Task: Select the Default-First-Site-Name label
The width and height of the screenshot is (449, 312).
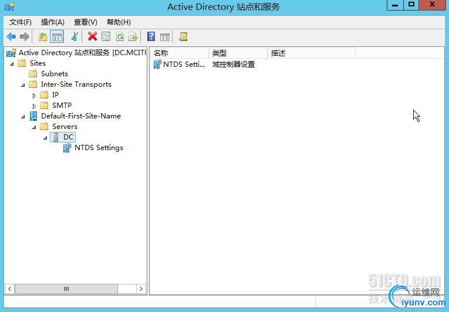Action: click(x=81, y=116)
